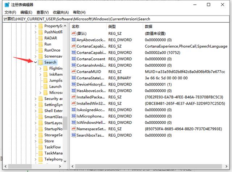Expand the InkRem subkey under Search
Screen dimensions: 232x172
coord(40,74)
